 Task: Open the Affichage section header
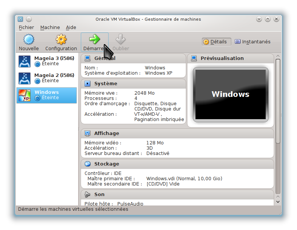tap(177, 133)
